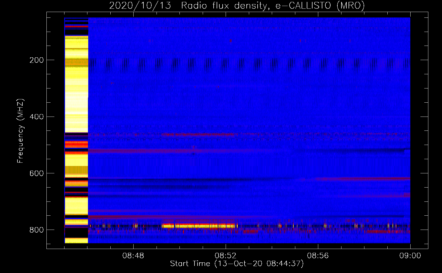Viewport: 442px width, 273px height.
Task: Click the 08:56 time tick label
Action: click(x=318, y=256)
